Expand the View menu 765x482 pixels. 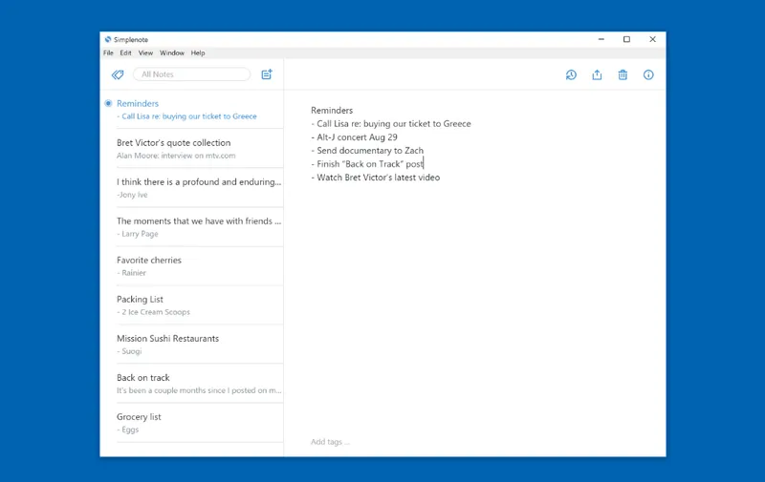(x=145, y=52)
